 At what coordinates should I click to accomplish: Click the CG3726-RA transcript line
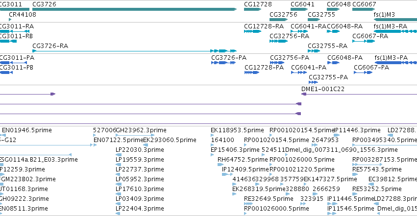coord(134,51)
